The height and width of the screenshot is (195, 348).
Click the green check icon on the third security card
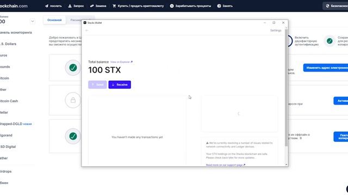tap(73, 136)
